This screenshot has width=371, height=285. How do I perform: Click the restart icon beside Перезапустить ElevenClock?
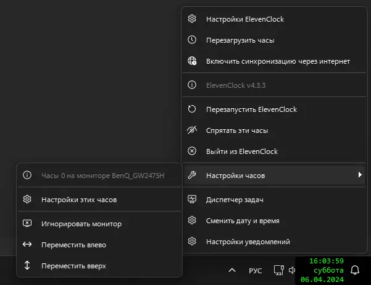point(192,109)
